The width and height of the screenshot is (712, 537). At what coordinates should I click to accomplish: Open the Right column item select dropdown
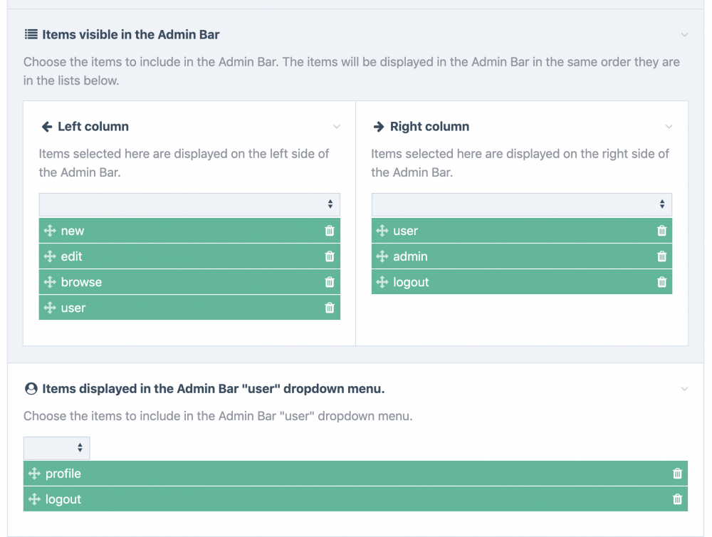click(521, 204)
